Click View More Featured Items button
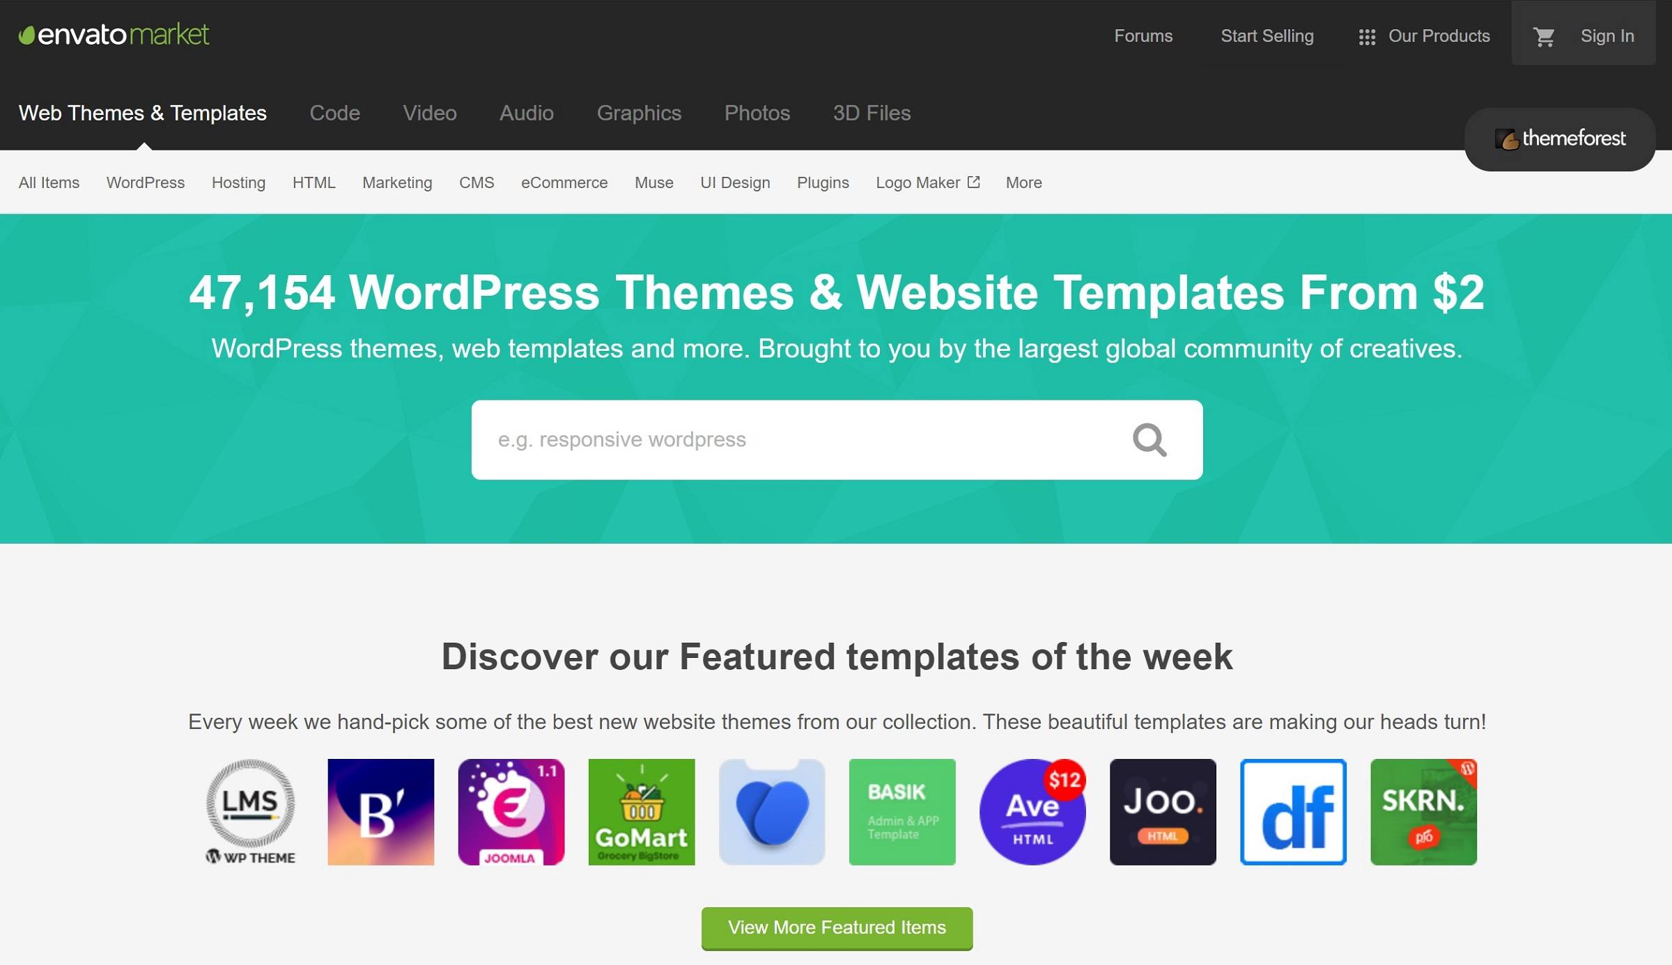 tap(837, 926)
